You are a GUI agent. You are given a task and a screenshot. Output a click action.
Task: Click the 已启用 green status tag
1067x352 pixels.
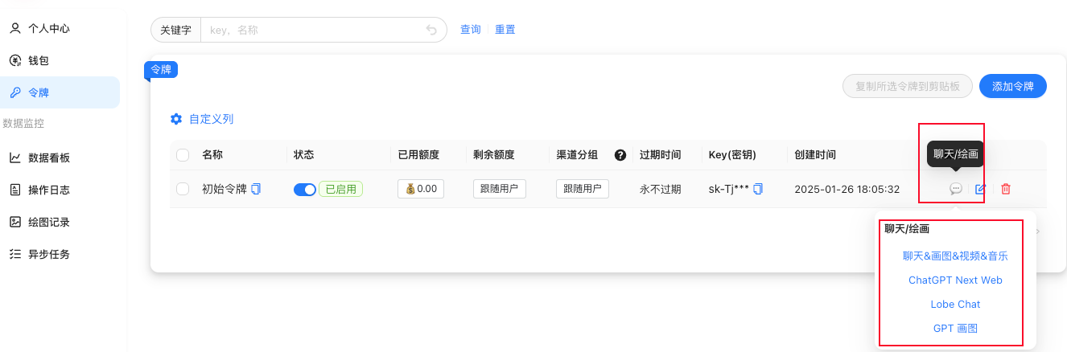341,190
